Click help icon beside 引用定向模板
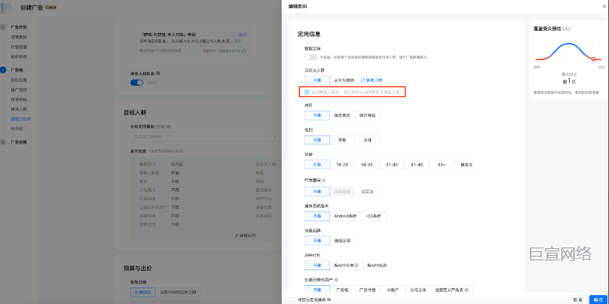This screenshot has width=609, height=304. coord(169,126)
